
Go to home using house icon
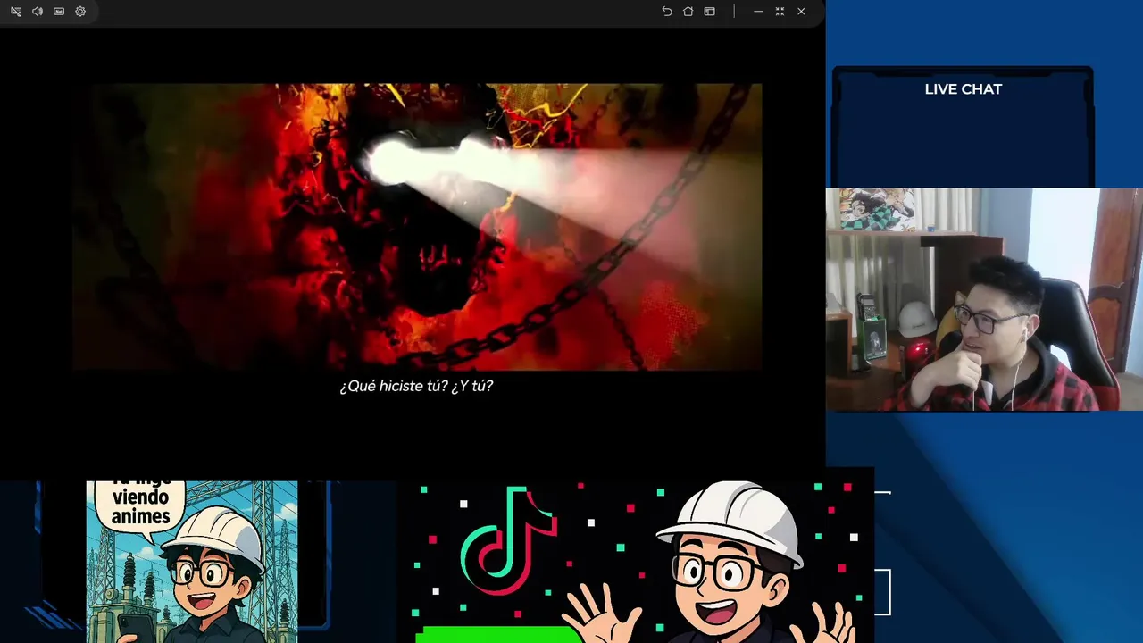(688, 12)
